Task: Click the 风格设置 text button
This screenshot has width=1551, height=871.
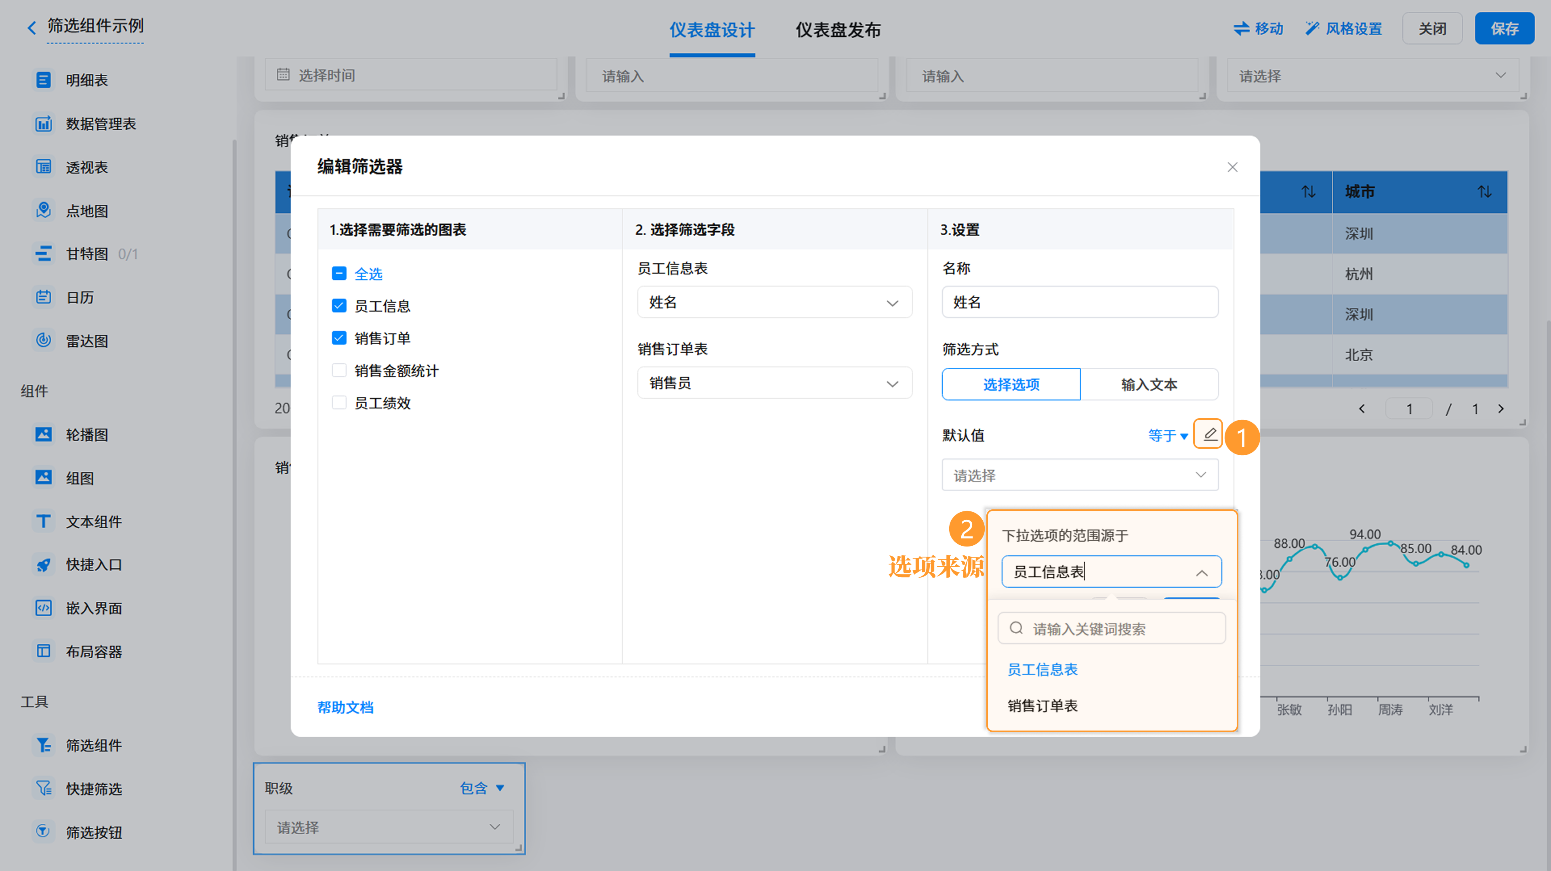Action: (1353, 28)
